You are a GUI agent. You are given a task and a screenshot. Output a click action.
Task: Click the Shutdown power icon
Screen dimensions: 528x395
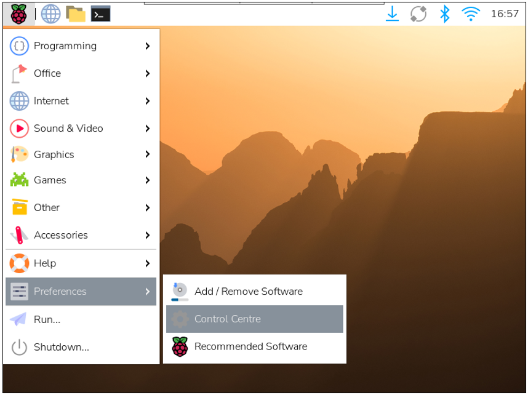click(x=19, y=347)
